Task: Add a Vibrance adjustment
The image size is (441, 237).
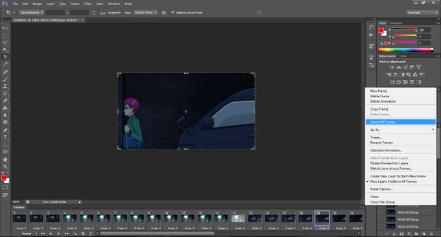Action: click(419, 67)
